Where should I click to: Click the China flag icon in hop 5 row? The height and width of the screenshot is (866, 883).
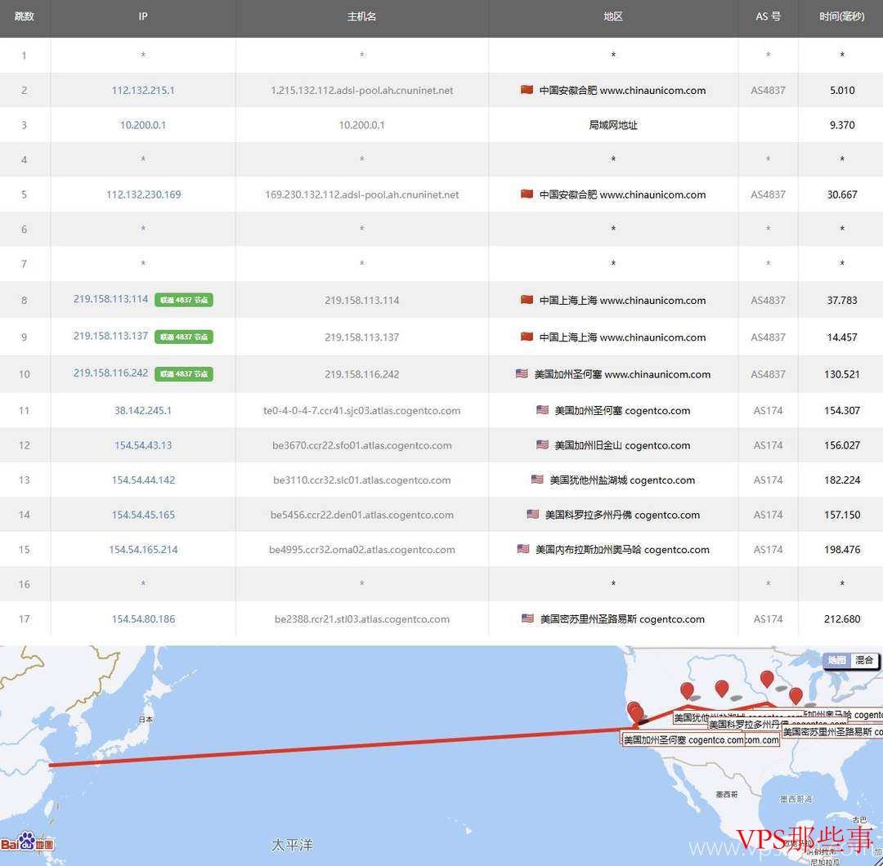(x=527, y=194)
